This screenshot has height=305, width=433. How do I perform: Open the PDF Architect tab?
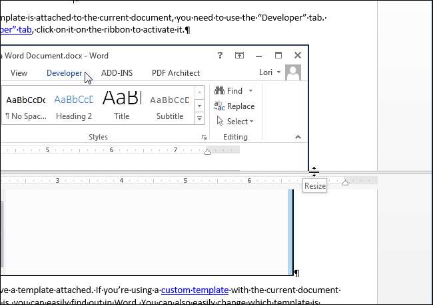pyautogui.click(x=175, y=73)
